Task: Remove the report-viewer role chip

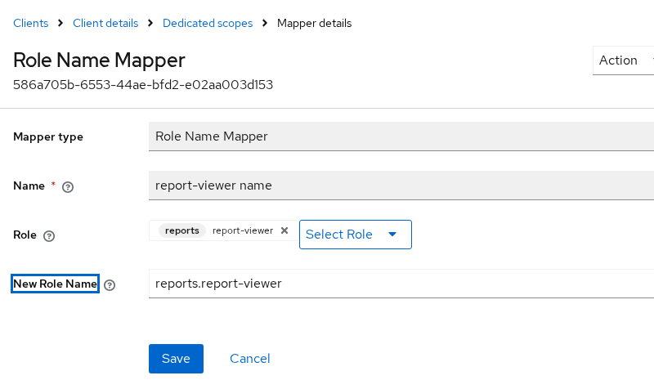Action: (284, 230)
